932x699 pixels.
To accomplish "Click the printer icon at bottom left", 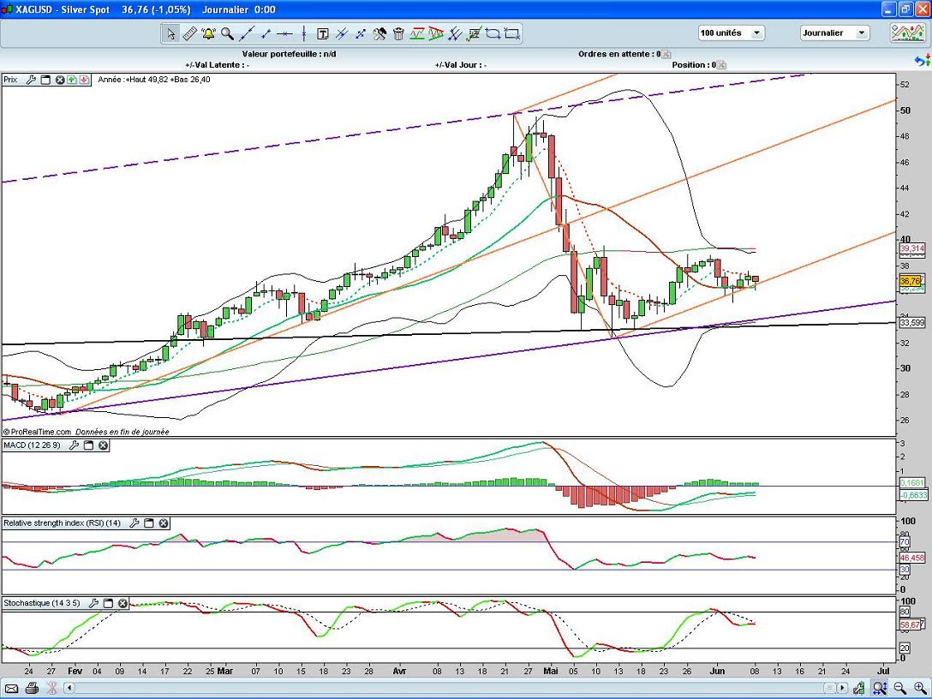I will [32, 688].
